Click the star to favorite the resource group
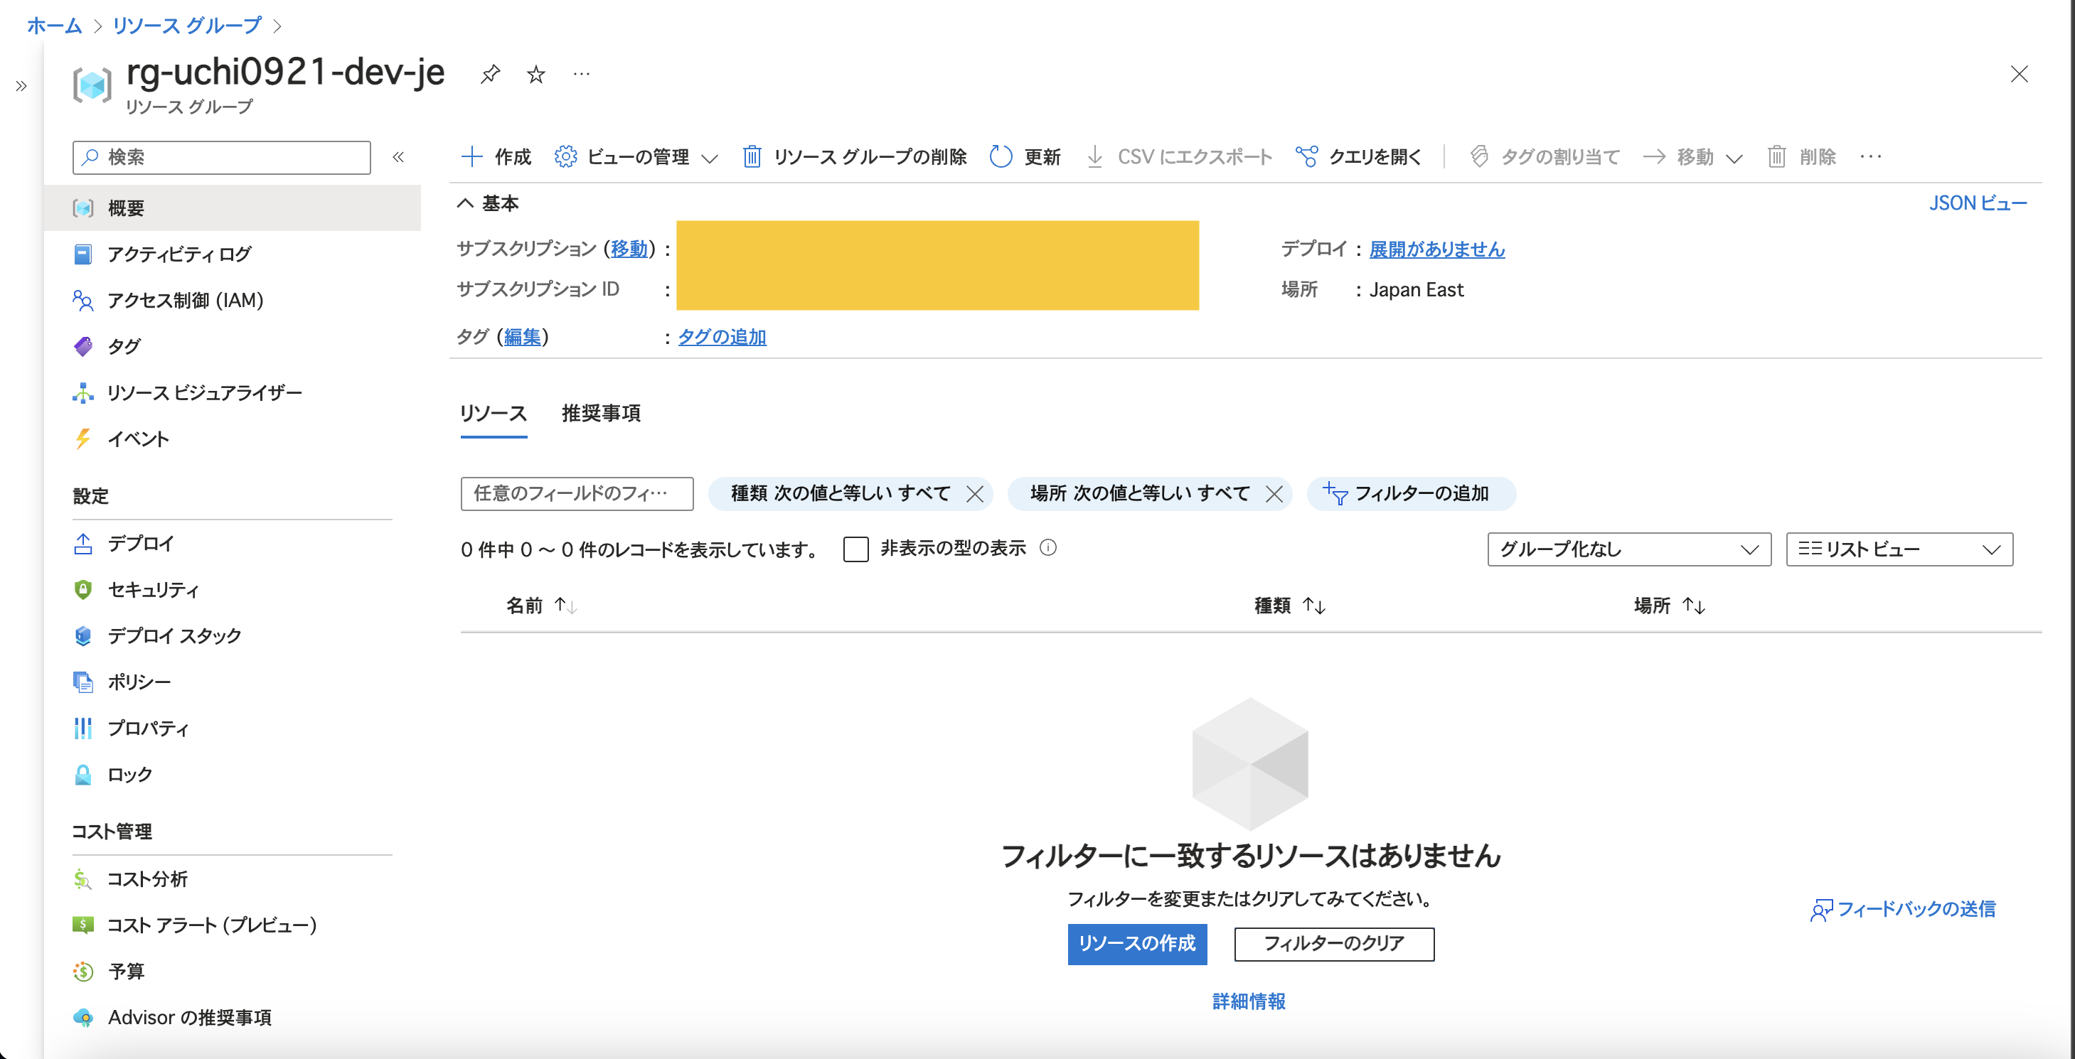 535,74
